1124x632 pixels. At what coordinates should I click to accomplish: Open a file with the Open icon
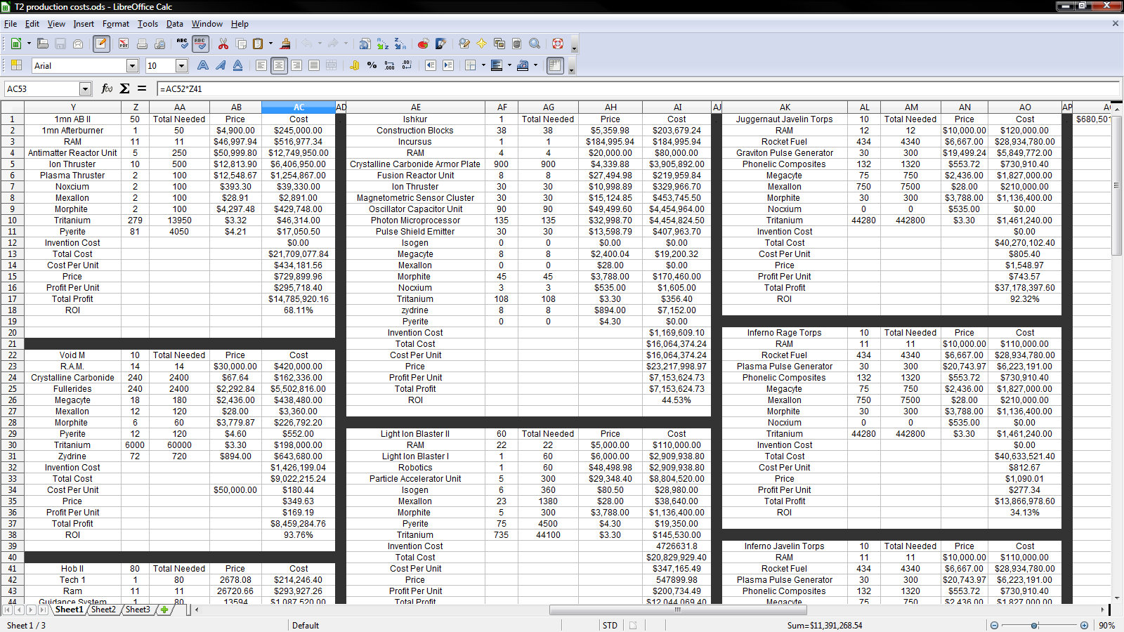[43, 44]
